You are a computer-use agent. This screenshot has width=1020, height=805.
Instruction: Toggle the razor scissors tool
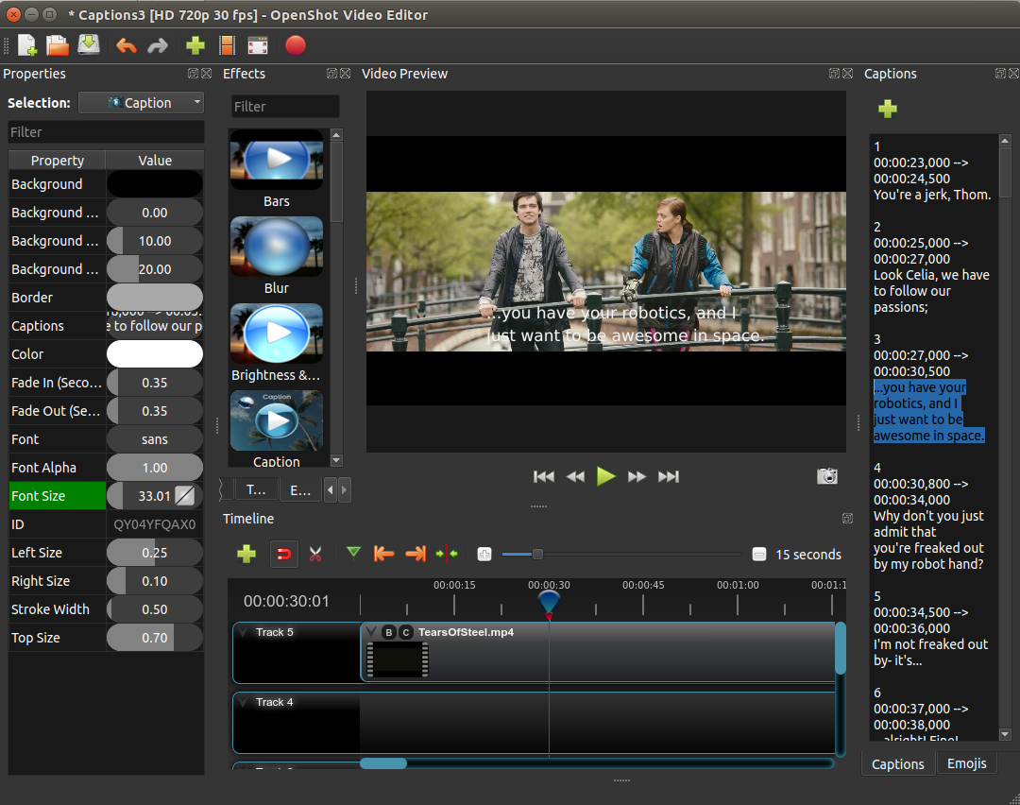click(315, 555)
